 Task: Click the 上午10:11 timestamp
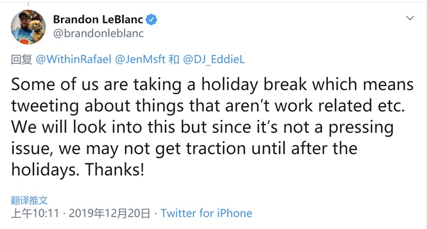(x=35, y=213)
